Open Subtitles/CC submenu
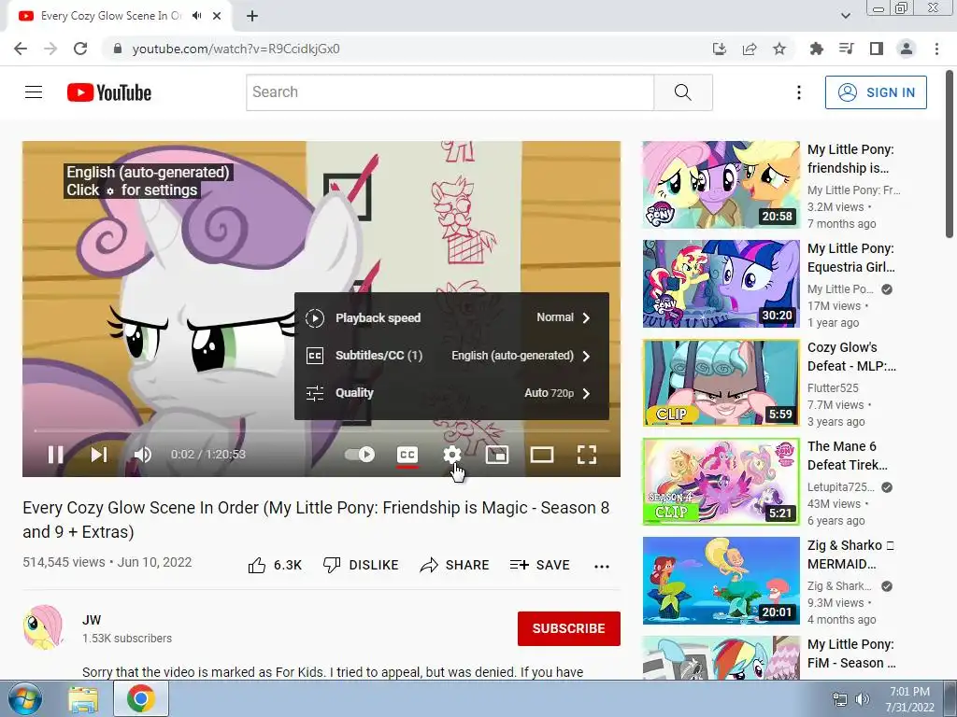The image size is (957, 717). 451,356
